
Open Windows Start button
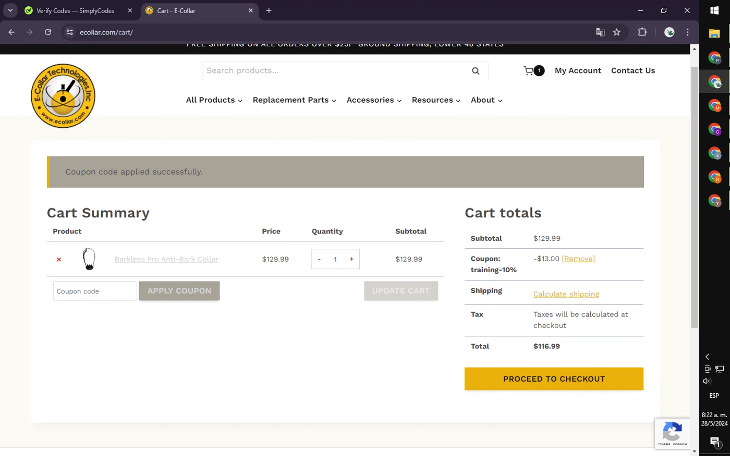pyautogui.click(x=714, y=10)
